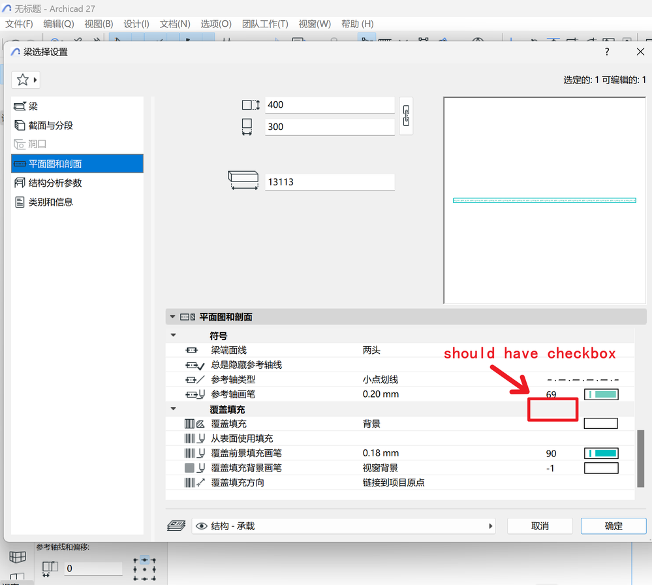
Task: Open the 选项(O) menu
Action: click(x=216, y=24)
